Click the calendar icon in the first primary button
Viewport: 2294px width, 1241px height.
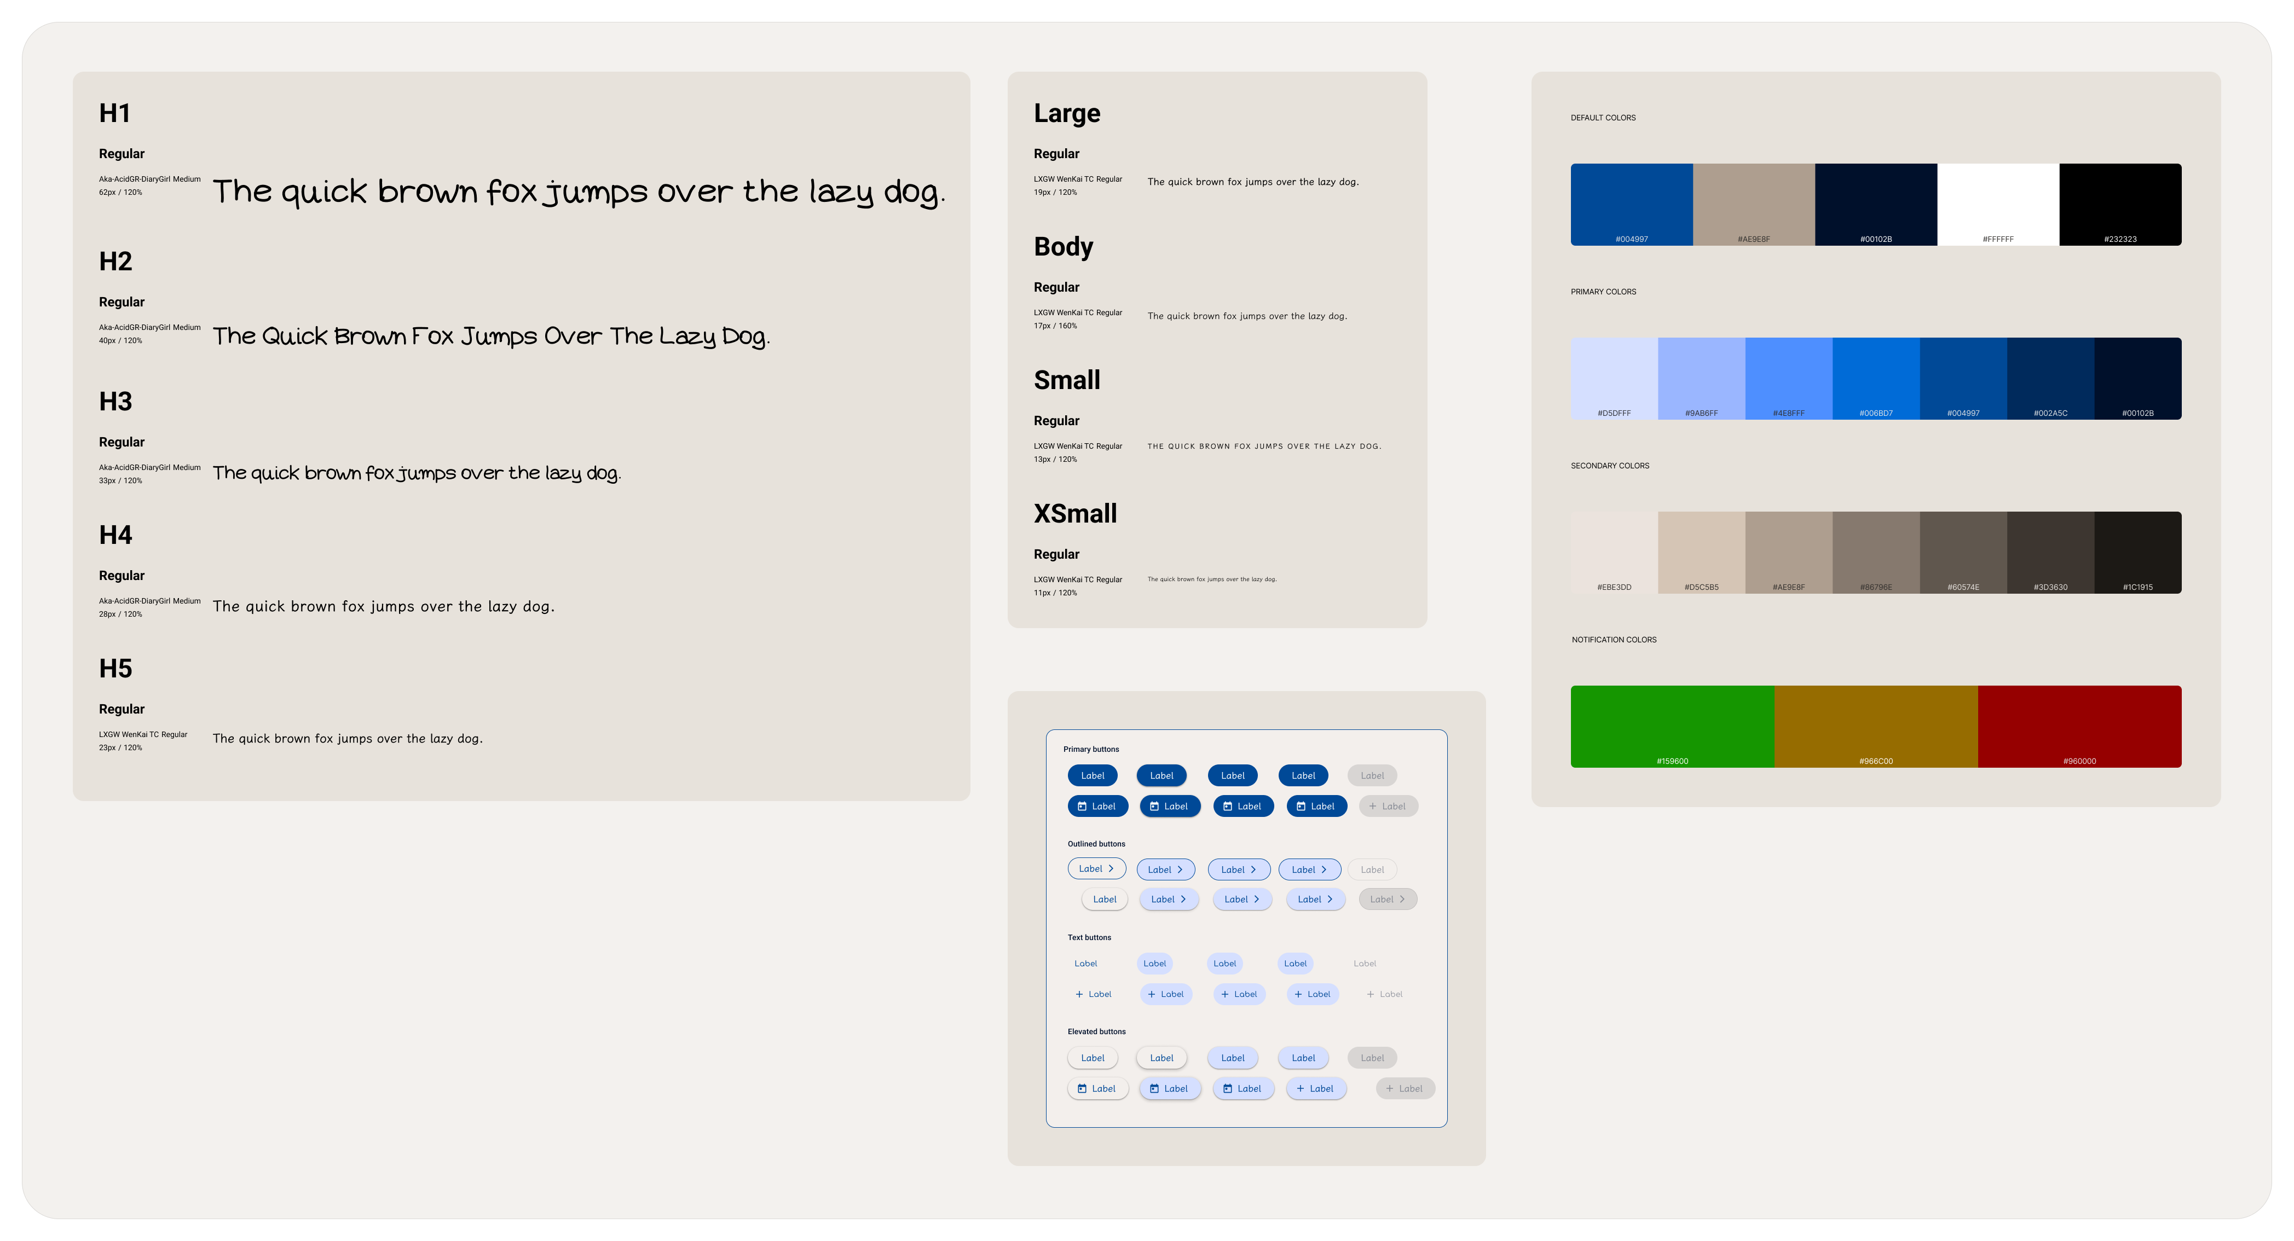(x=1082, y=807)
